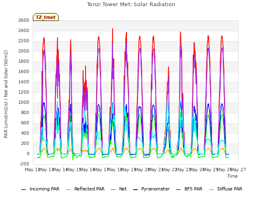Click the -200 y-axis tick label
Viewport: 263px width, 197px height.
point(24,164)
